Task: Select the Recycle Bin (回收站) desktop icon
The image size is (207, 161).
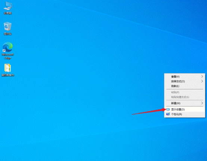Action: point(7,29)
